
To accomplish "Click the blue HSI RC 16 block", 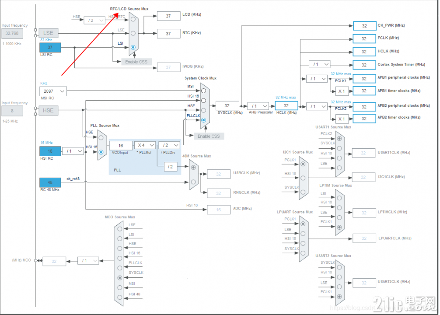I will tap(50, 151).
